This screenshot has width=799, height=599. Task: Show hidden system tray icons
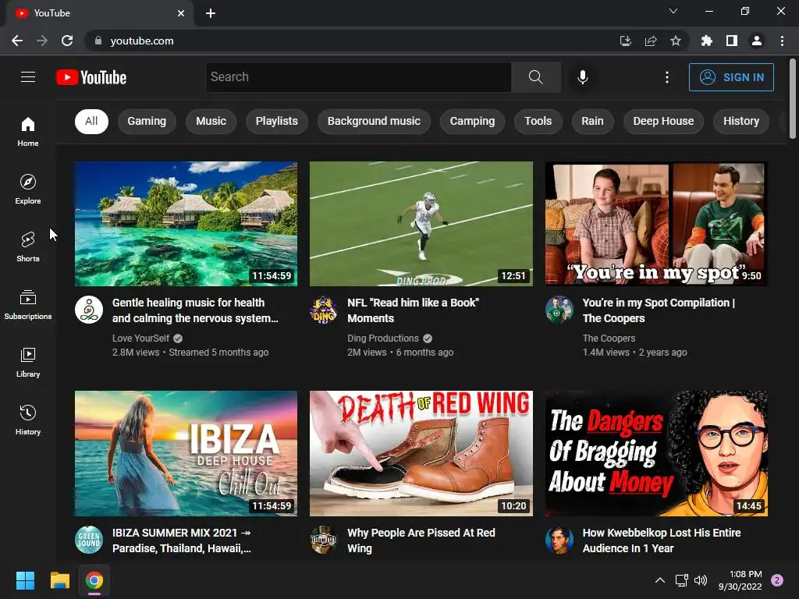coord(660,580)
